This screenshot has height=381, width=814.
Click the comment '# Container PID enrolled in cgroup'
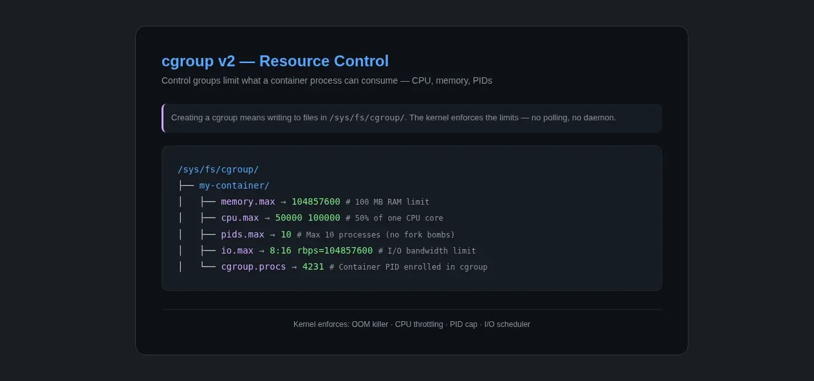(x=409, y=267)
